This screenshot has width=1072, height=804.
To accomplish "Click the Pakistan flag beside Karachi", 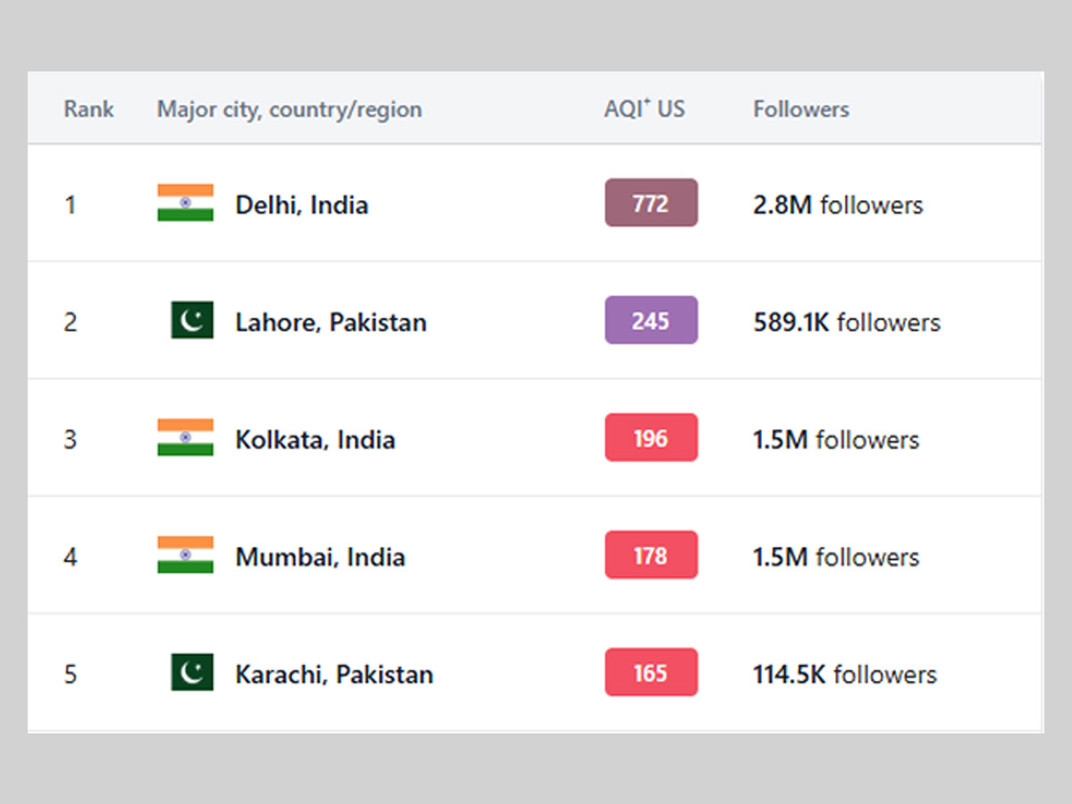I will [x=192, y=673].
